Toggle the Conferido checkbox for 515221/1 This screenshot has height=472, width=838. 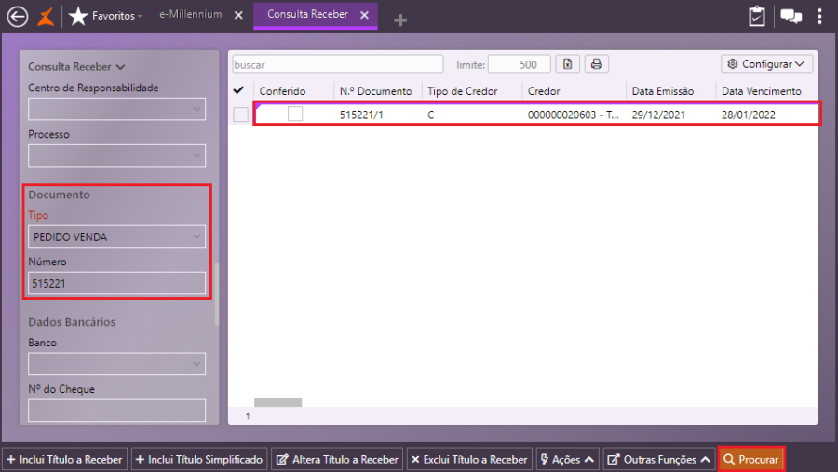pyautogui.click(x=295, y=114)
